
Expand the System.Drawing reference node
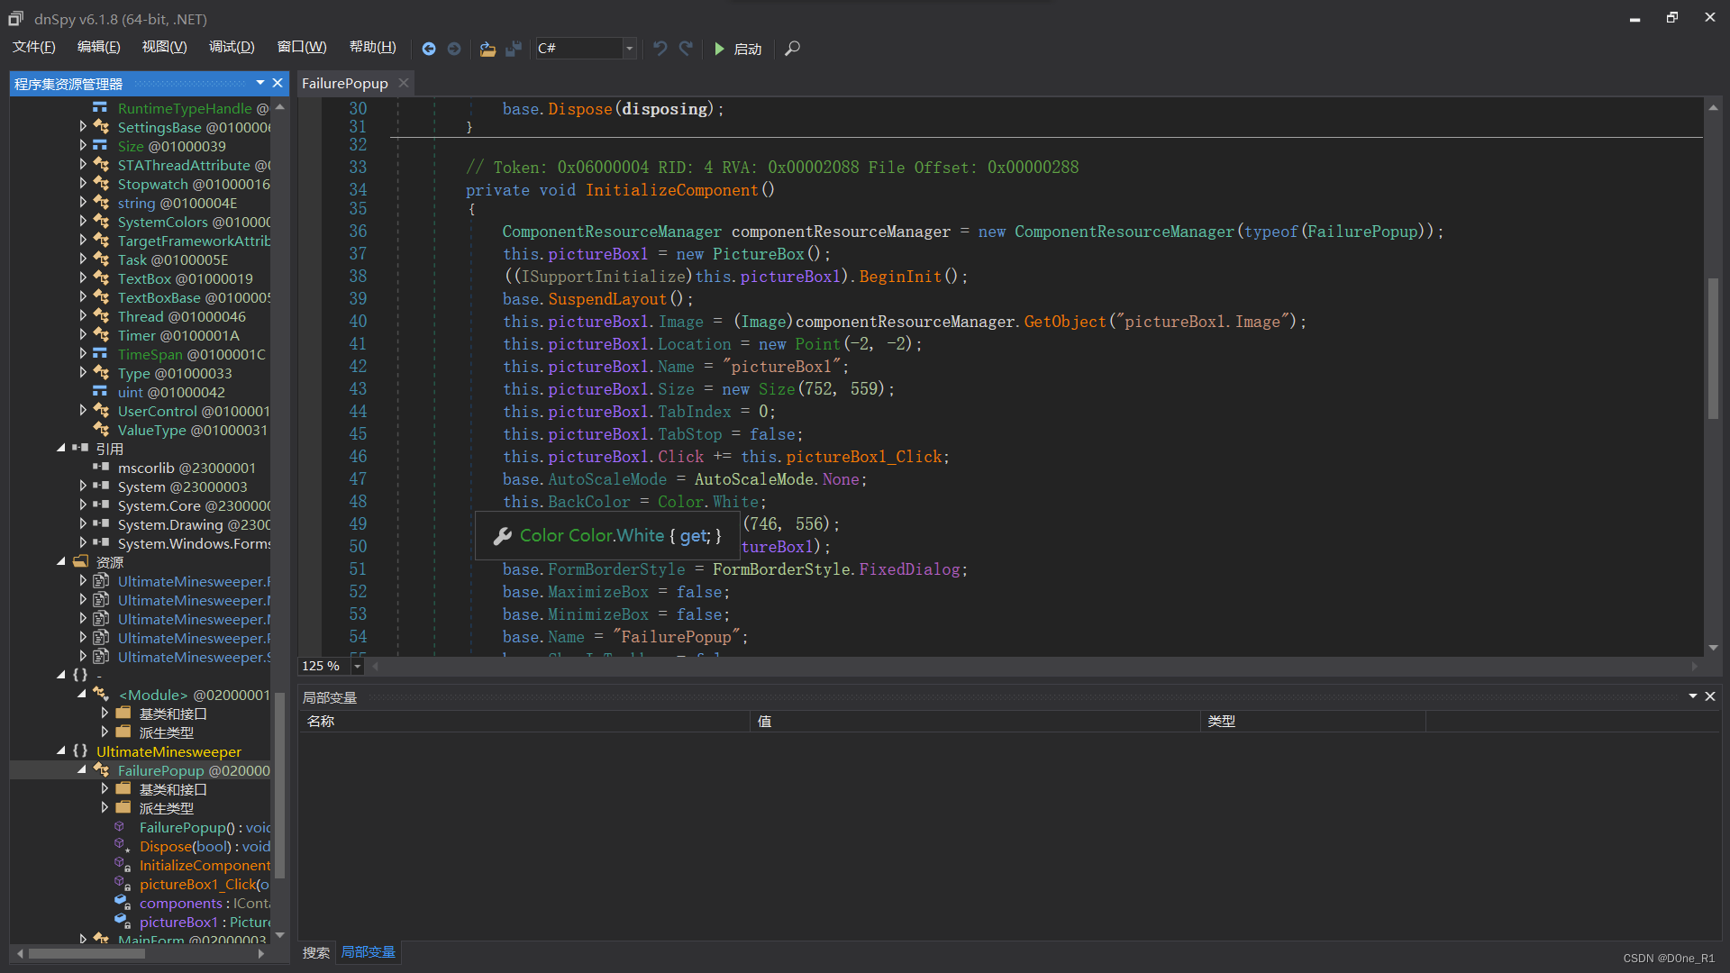pyautogui.click(x=83, y=524)
